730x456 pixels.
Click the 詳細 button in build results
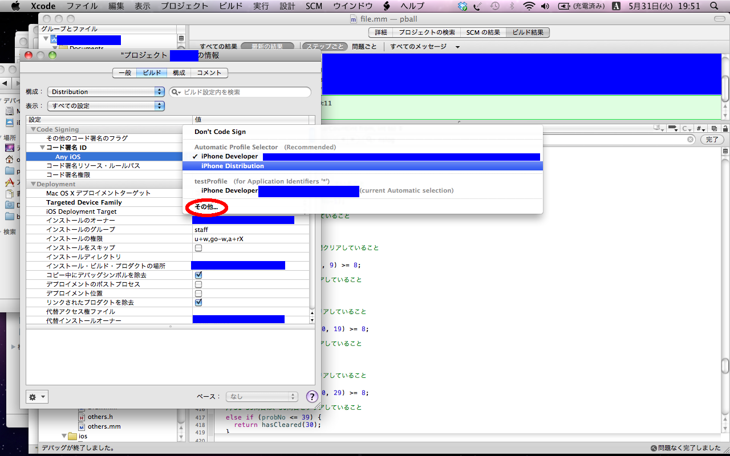380,32
